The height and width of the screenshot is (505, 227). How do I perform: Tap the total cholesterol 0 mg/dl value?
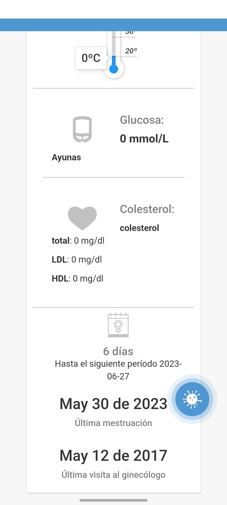[x=78, y=241]
